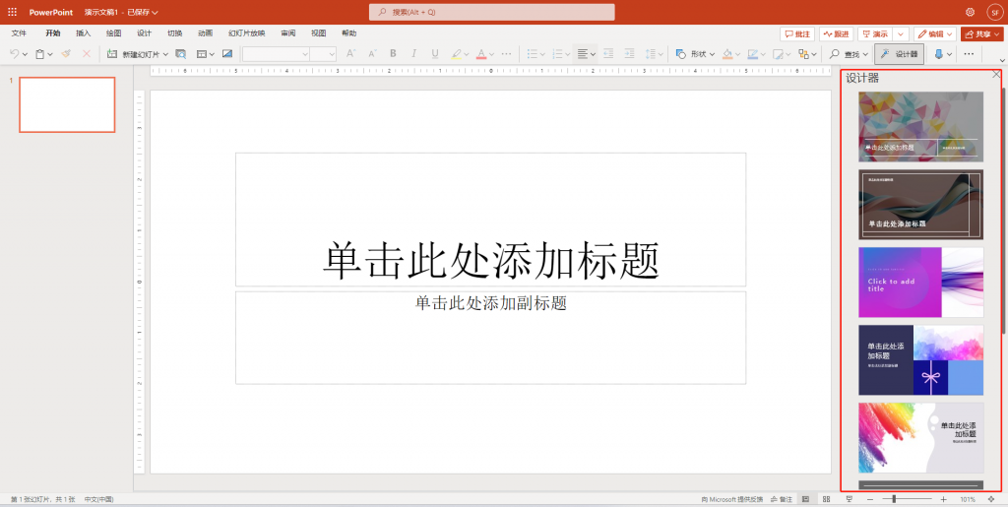
Task: Click the shape outline pen icon
Action: [x=753, y=54]
